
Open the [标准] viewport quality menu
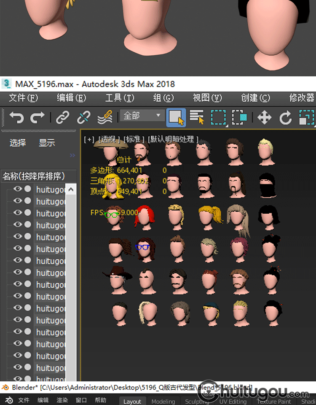134,140
